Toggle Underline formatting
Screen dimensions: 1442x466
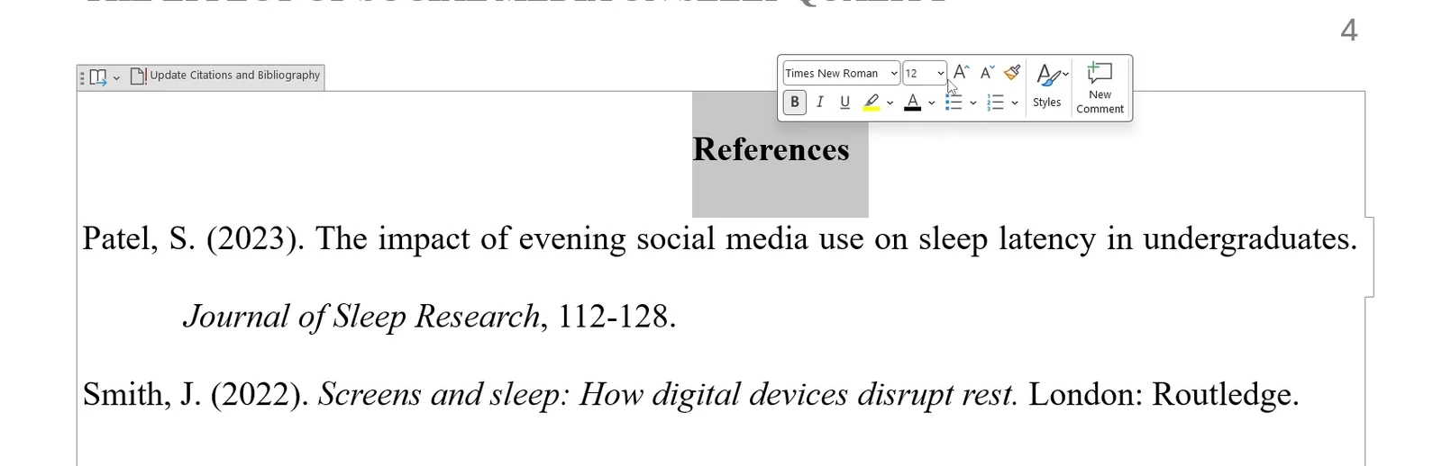(x=844, y=103)
